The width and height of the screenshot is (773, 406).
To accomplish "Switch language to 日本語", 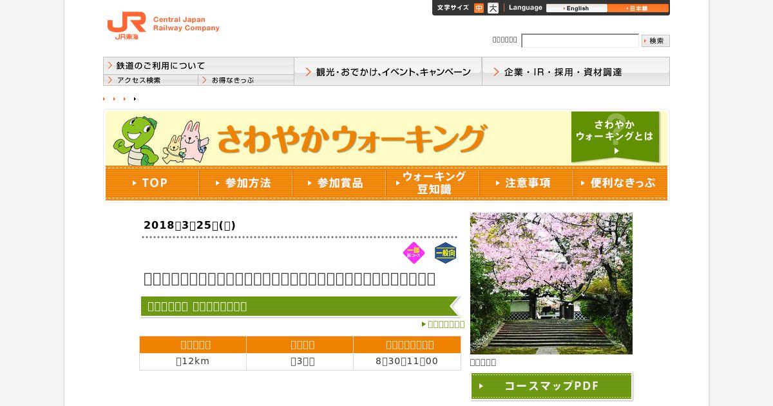I will [638, 8].
